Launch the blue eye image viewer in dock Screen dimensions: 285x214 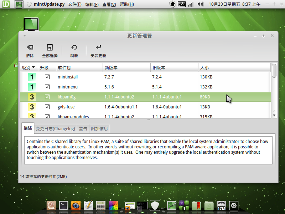(76, 206)
